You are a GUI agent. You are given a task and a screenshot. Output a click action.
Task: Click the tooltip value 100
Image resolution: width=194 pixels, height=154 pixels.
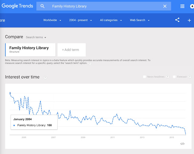(49, 125)
